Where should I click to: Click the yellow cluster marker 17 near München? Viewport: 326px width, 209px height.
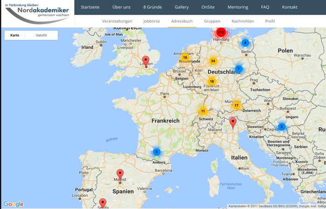pyautogui.click(x=237, y=105)
